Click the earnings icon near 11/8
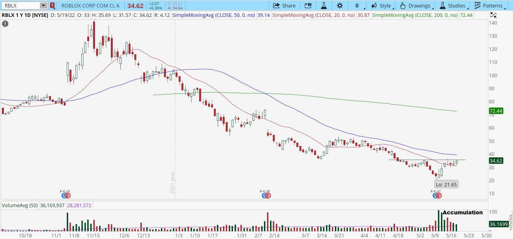Viewport: 513px width, 239px height. 66,196
